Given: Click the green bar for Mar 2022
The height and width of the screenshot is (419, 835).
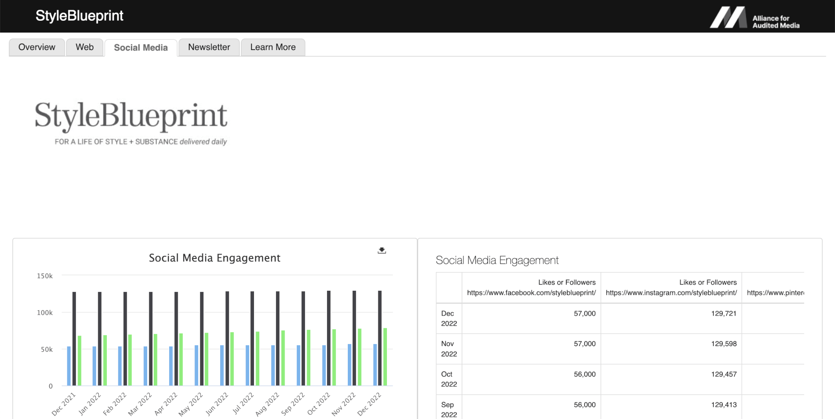Looking at the screenshot, I should click(155, 360).
